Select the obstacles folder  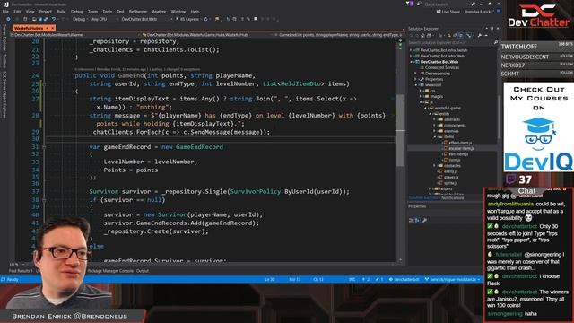pyautogui.click(x=452, y=166)
